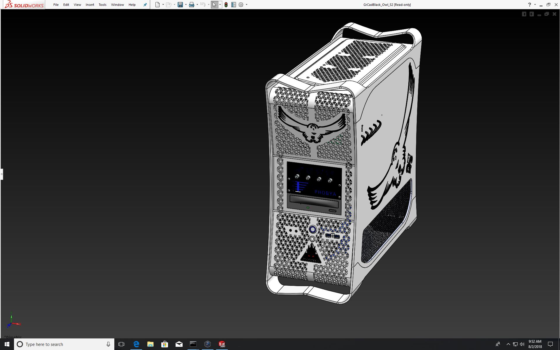560x350 pixels.
Task: Open File Properties list icon
Action: (234, 5)
